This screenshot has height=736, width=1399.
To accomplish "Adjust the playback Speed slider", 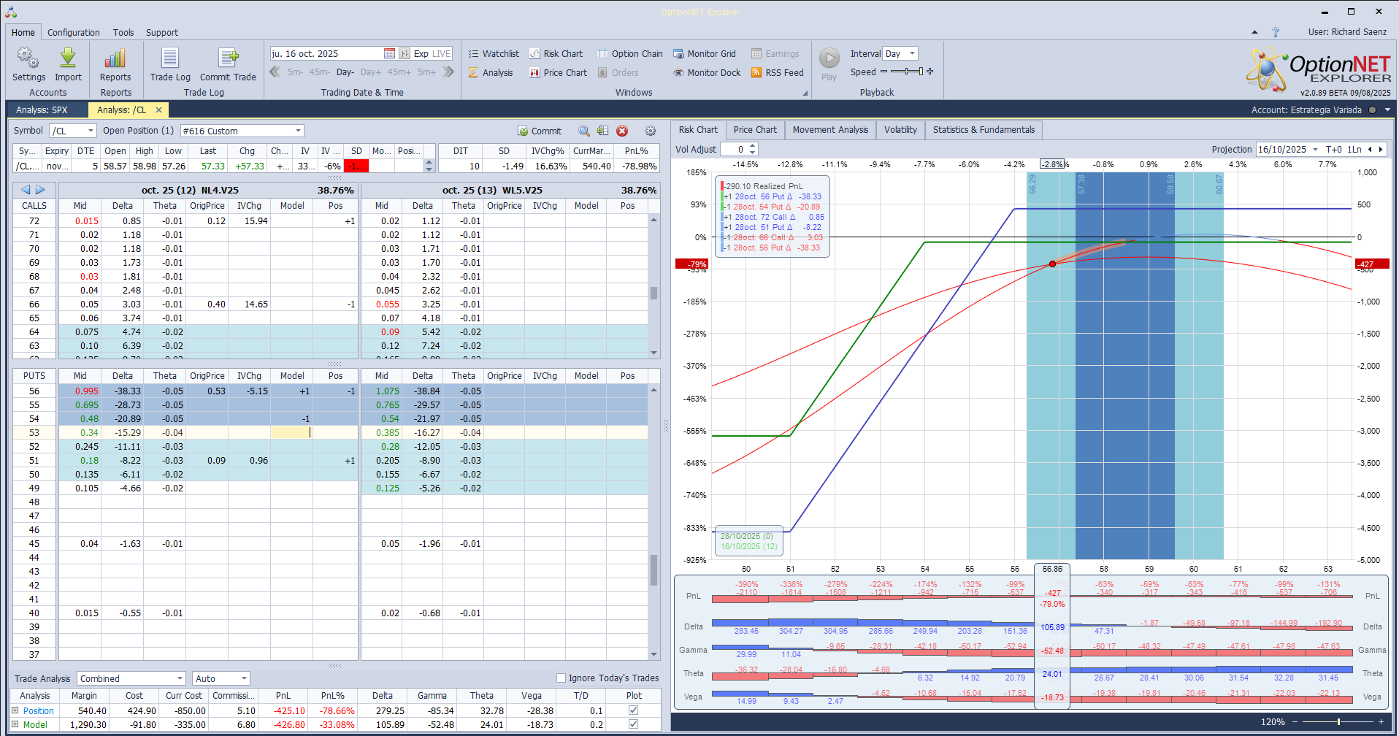I will tap(905, 72).
